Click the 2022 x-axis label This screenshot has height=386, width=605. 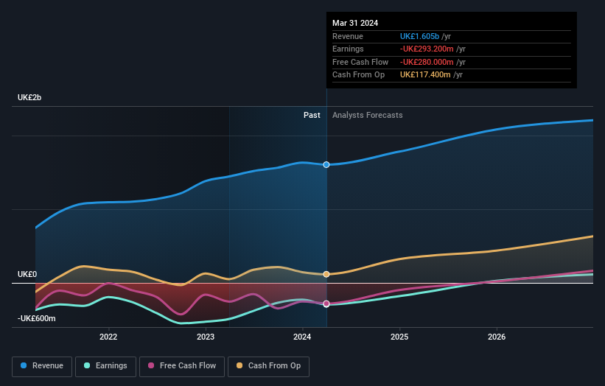pos(108,337)
